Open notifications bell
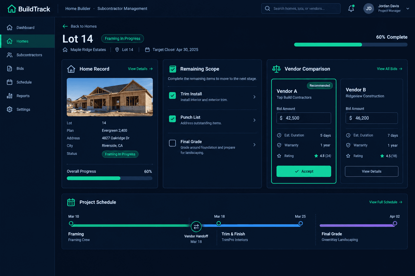Image resolution: width=415 pixels, height=276 pixels. (x=351, y=9)
